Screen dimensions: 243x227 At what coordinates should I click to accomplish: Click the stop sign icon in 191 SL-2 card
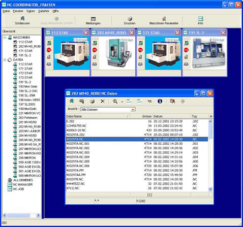186,50
